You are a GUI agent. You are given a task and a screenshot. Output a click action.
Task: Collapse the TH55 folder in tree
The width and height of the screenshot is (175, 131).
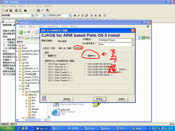click(x=17, y=60)
